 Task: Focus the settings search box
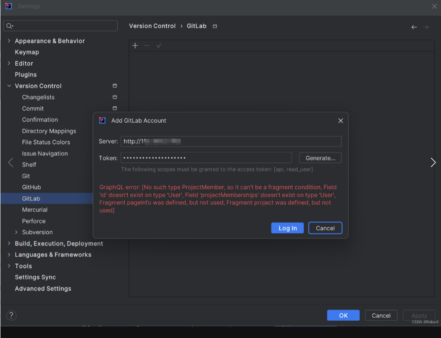(60, 26)
